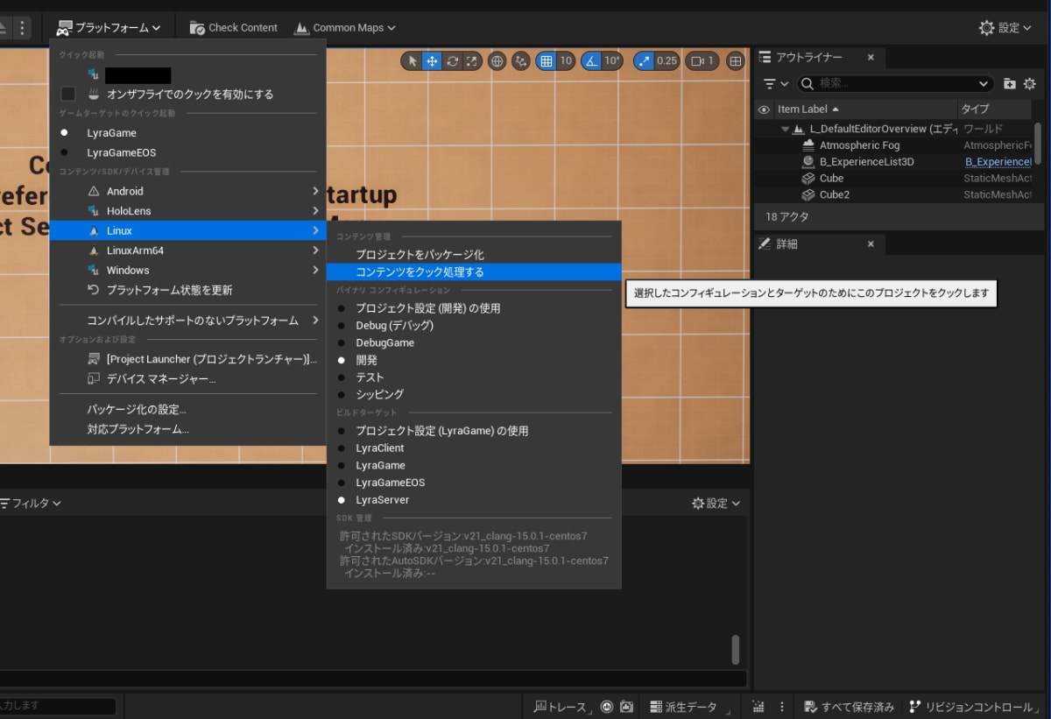The image size is (1051, 719).
Task: Click the trace snapshot icon in status bar
Action: [626, 707]
